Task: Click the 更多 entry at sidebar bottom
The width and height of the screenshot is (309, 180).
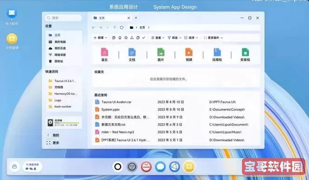Action: pyautogui.click(x=53, y=143)
